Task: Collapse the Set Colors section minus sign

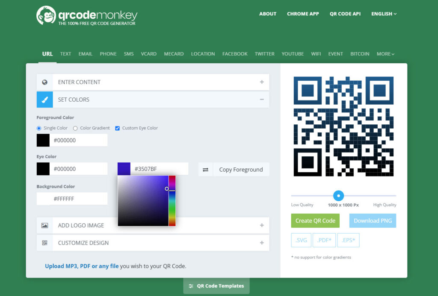Action: click(x=262, y=100)
